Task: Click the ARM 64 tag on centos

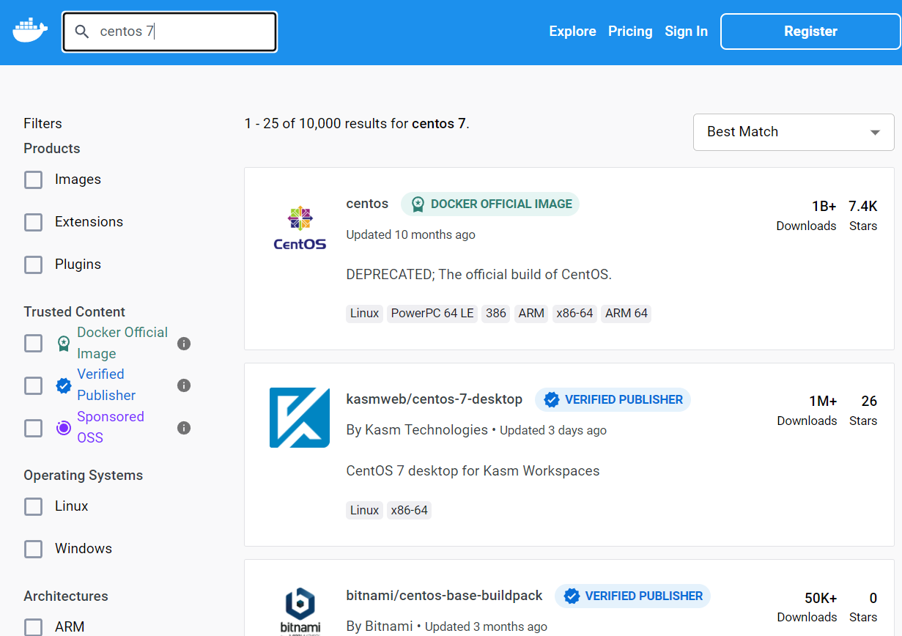Action: tap(626, 314)
